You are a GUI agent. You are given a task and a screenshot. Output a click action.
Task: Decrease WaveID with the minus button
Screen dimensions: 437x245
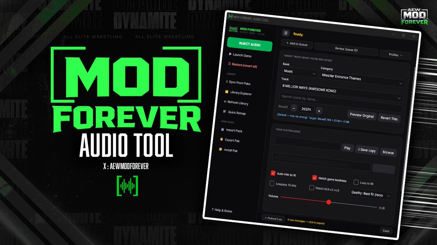(294, 109)
